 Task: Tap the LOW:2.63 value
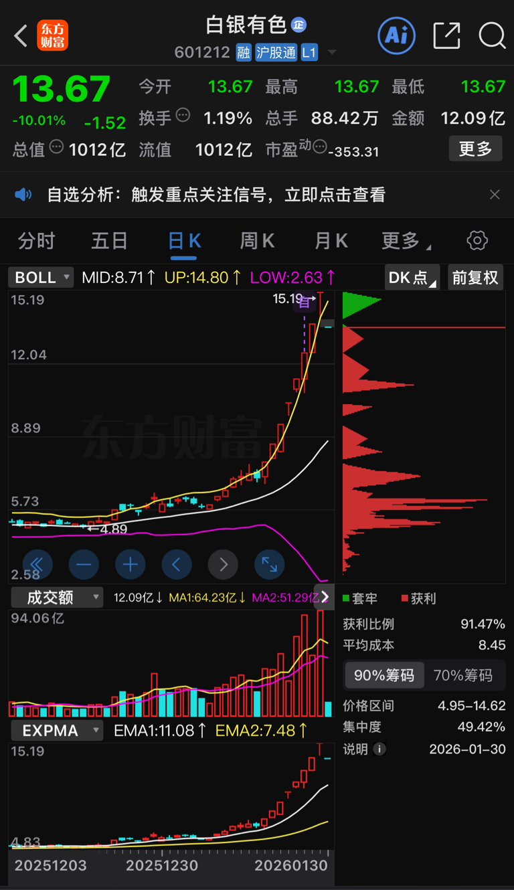click(293, 277)
